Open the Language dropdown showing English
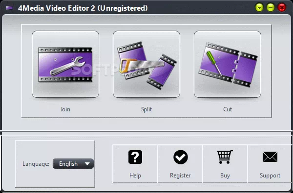Viewport: 293px width, 193px height. pyautogui.click(x=73, y=164)
